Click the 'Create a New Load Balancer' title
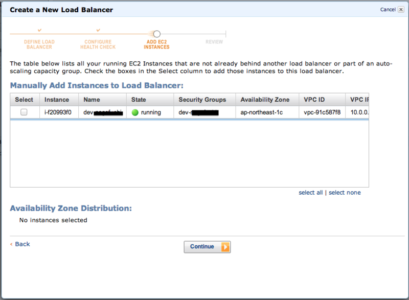Viewport: 409px width, 300px height. pyautogui.click(x=61, y=10)
